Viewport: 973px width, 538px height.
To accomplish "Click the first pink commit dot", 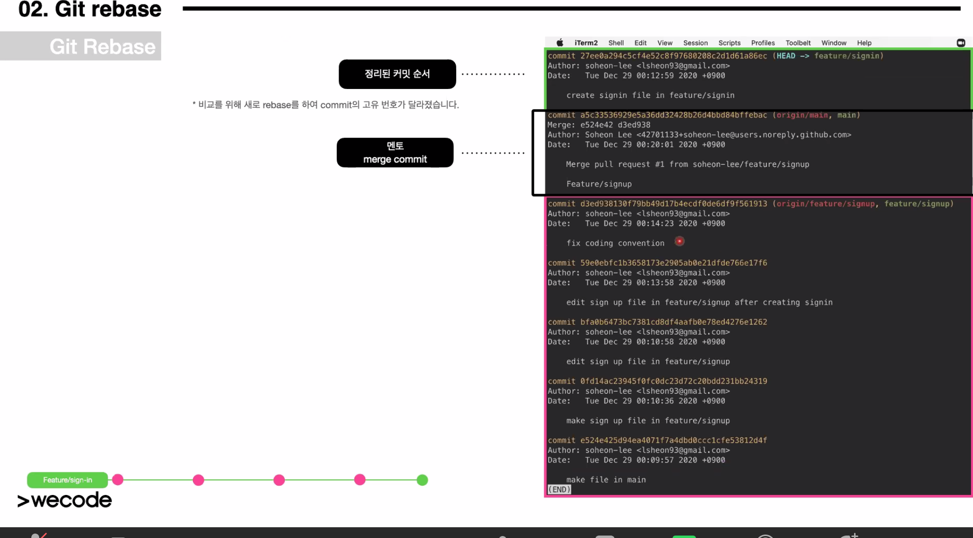I will 118,480.
